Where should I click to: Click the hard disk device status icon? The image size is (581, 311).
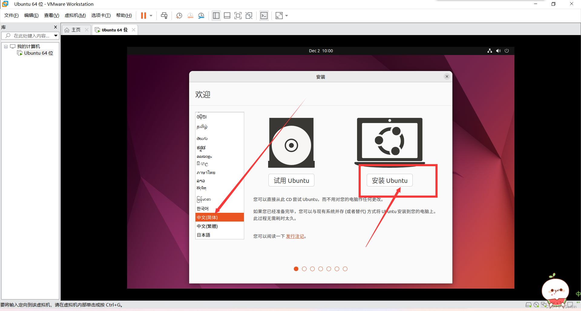pyautogui.click(x=528, y=305)
